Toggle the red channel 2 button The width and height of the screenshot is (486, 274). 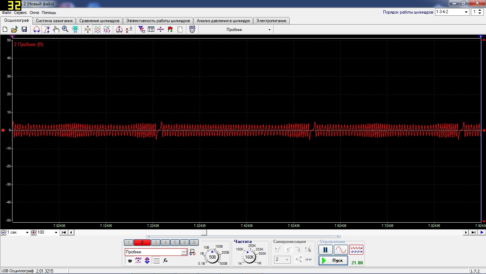142,243
